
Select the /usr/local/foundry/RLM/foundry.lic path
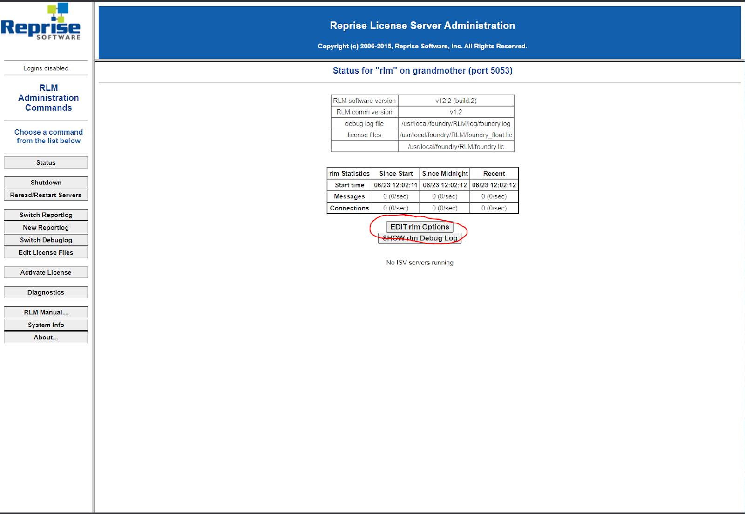click(456, 147)
